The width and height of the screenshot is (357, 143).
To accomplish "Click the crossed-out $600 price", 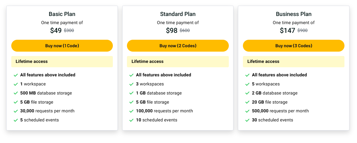I will click(x=185, y=31).
